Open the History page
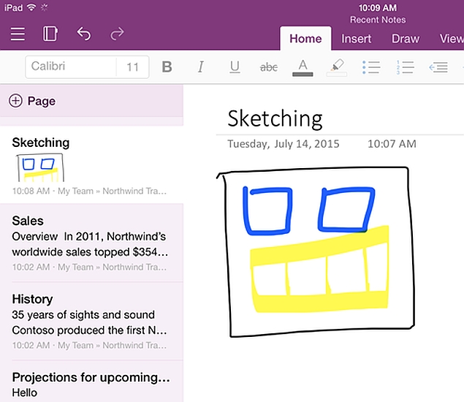 point(91,321)
